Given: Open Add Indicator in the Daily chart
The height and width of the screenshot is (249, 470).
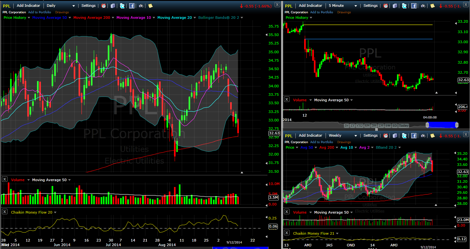Looking at the screenshot, I should [x=29, y=6].
